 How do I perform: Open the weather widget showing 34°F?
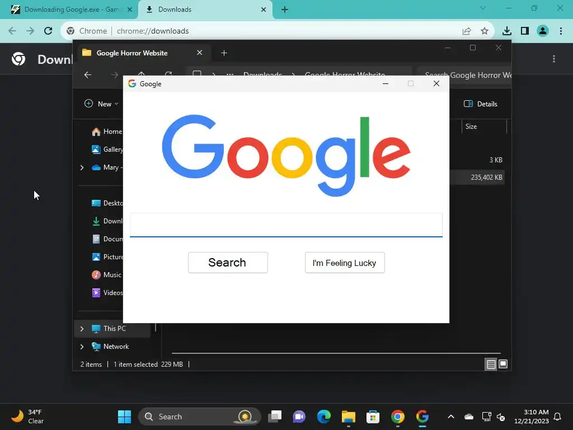[x=27, y=417]
